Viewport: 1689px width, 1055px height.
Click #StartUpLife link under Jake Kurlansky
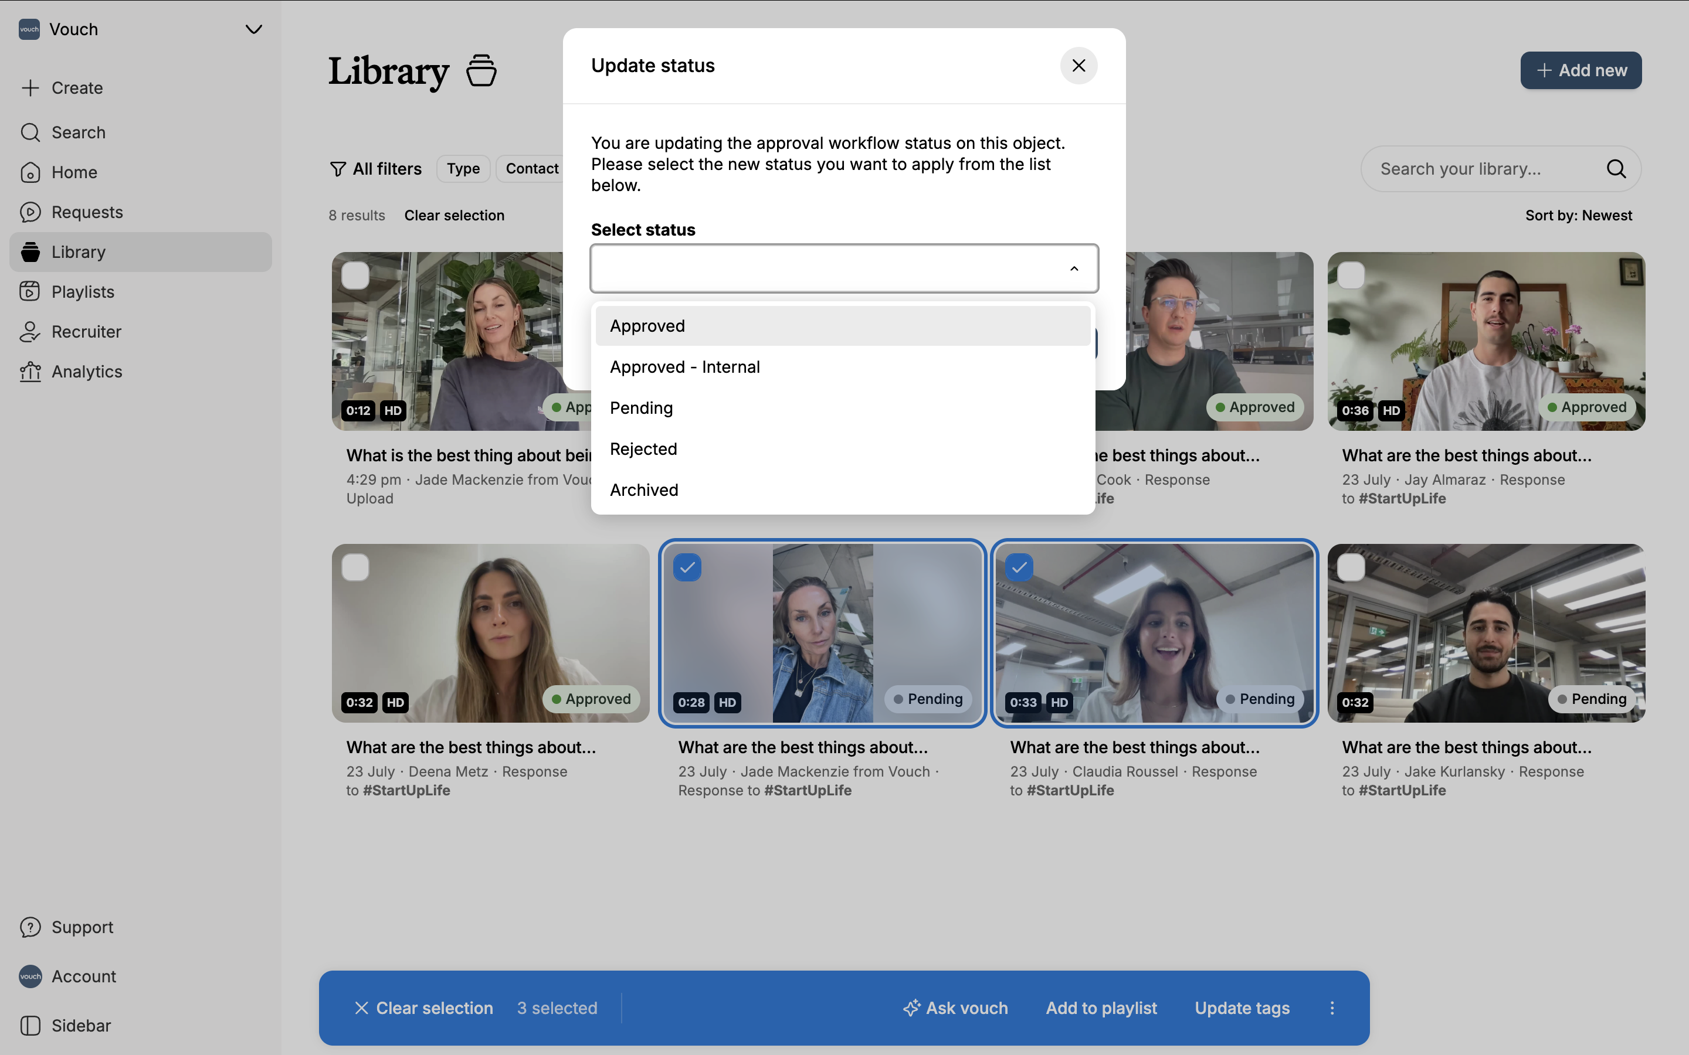click(x=1402, y=791)
